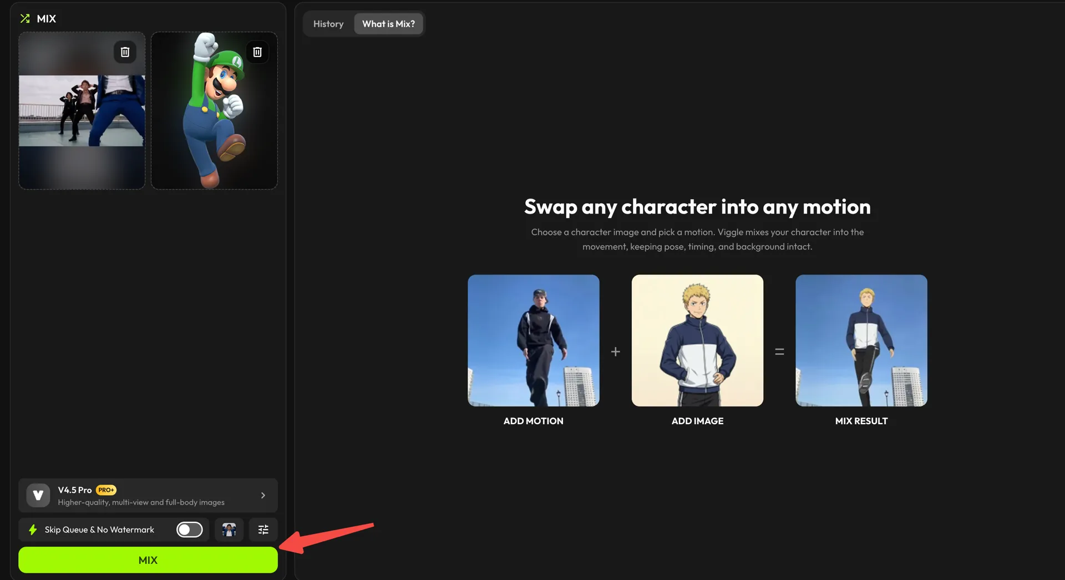Delete the Luigi character image
This screenshot has height=580, width=1065.
coord(257,52)
